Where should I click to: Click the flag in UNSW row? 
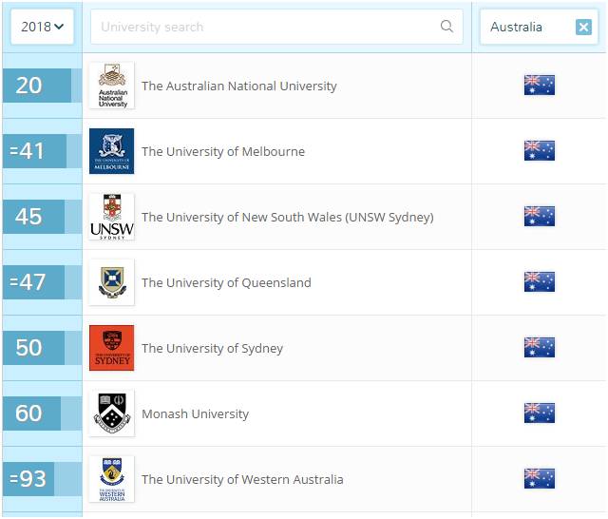tap(539, 216)
